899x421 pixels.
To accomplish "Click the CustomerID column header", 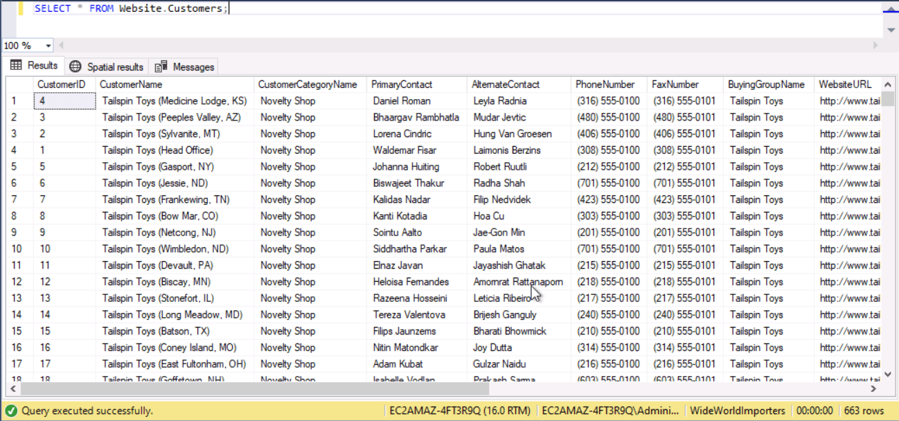I will [x=64, y=84].
